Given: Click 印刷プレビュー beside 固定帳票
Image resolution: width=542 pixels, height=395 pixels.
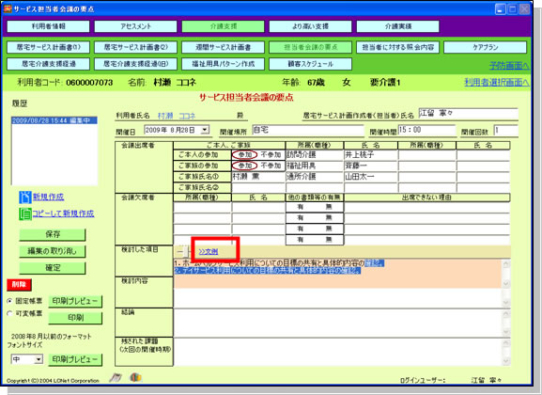Looking at the screenshot, I should click(x=75, y=301).
